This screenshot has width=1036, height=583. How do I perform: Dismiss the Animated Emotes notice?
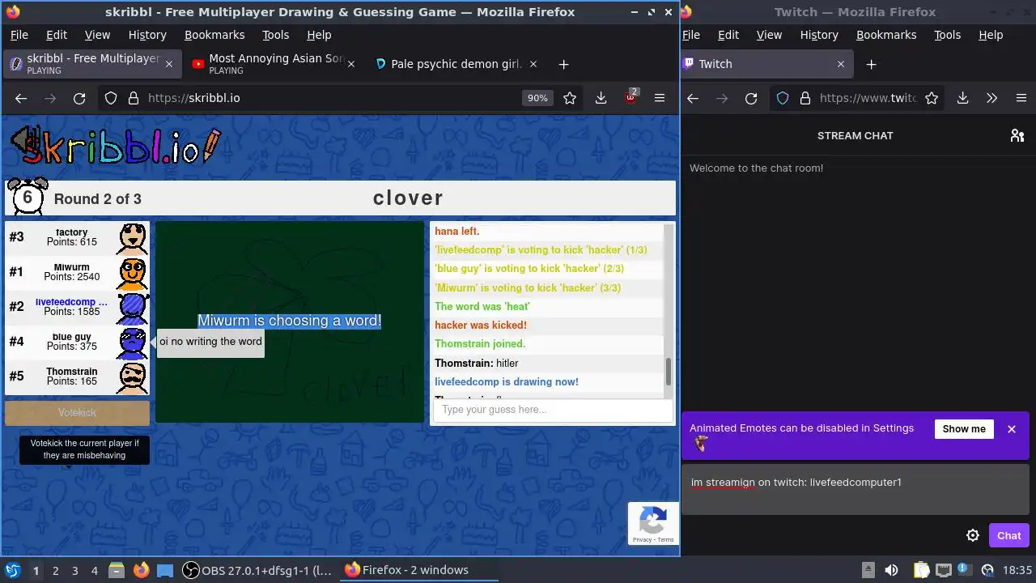coord(1012,429)
